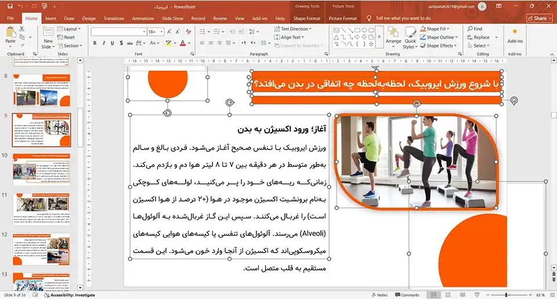This screenshot has width=557, height=299.
Task: Toggle Italic formatting
Action: coord(104,43)
